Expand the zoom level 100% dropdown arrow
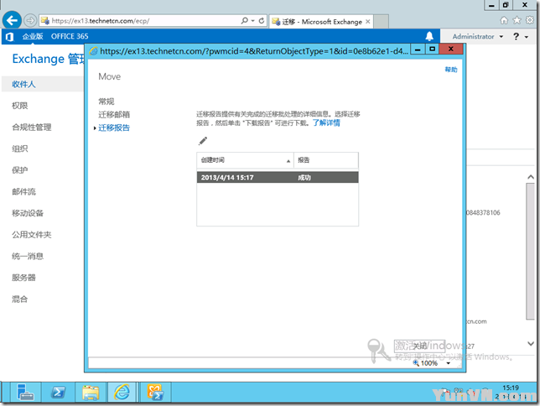The width and height of the screenshot is (540, 406). click(x=448, y=363)
